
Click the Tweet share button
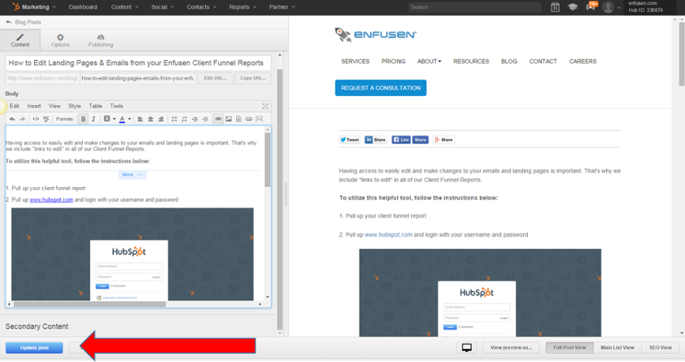coord(350,140)
